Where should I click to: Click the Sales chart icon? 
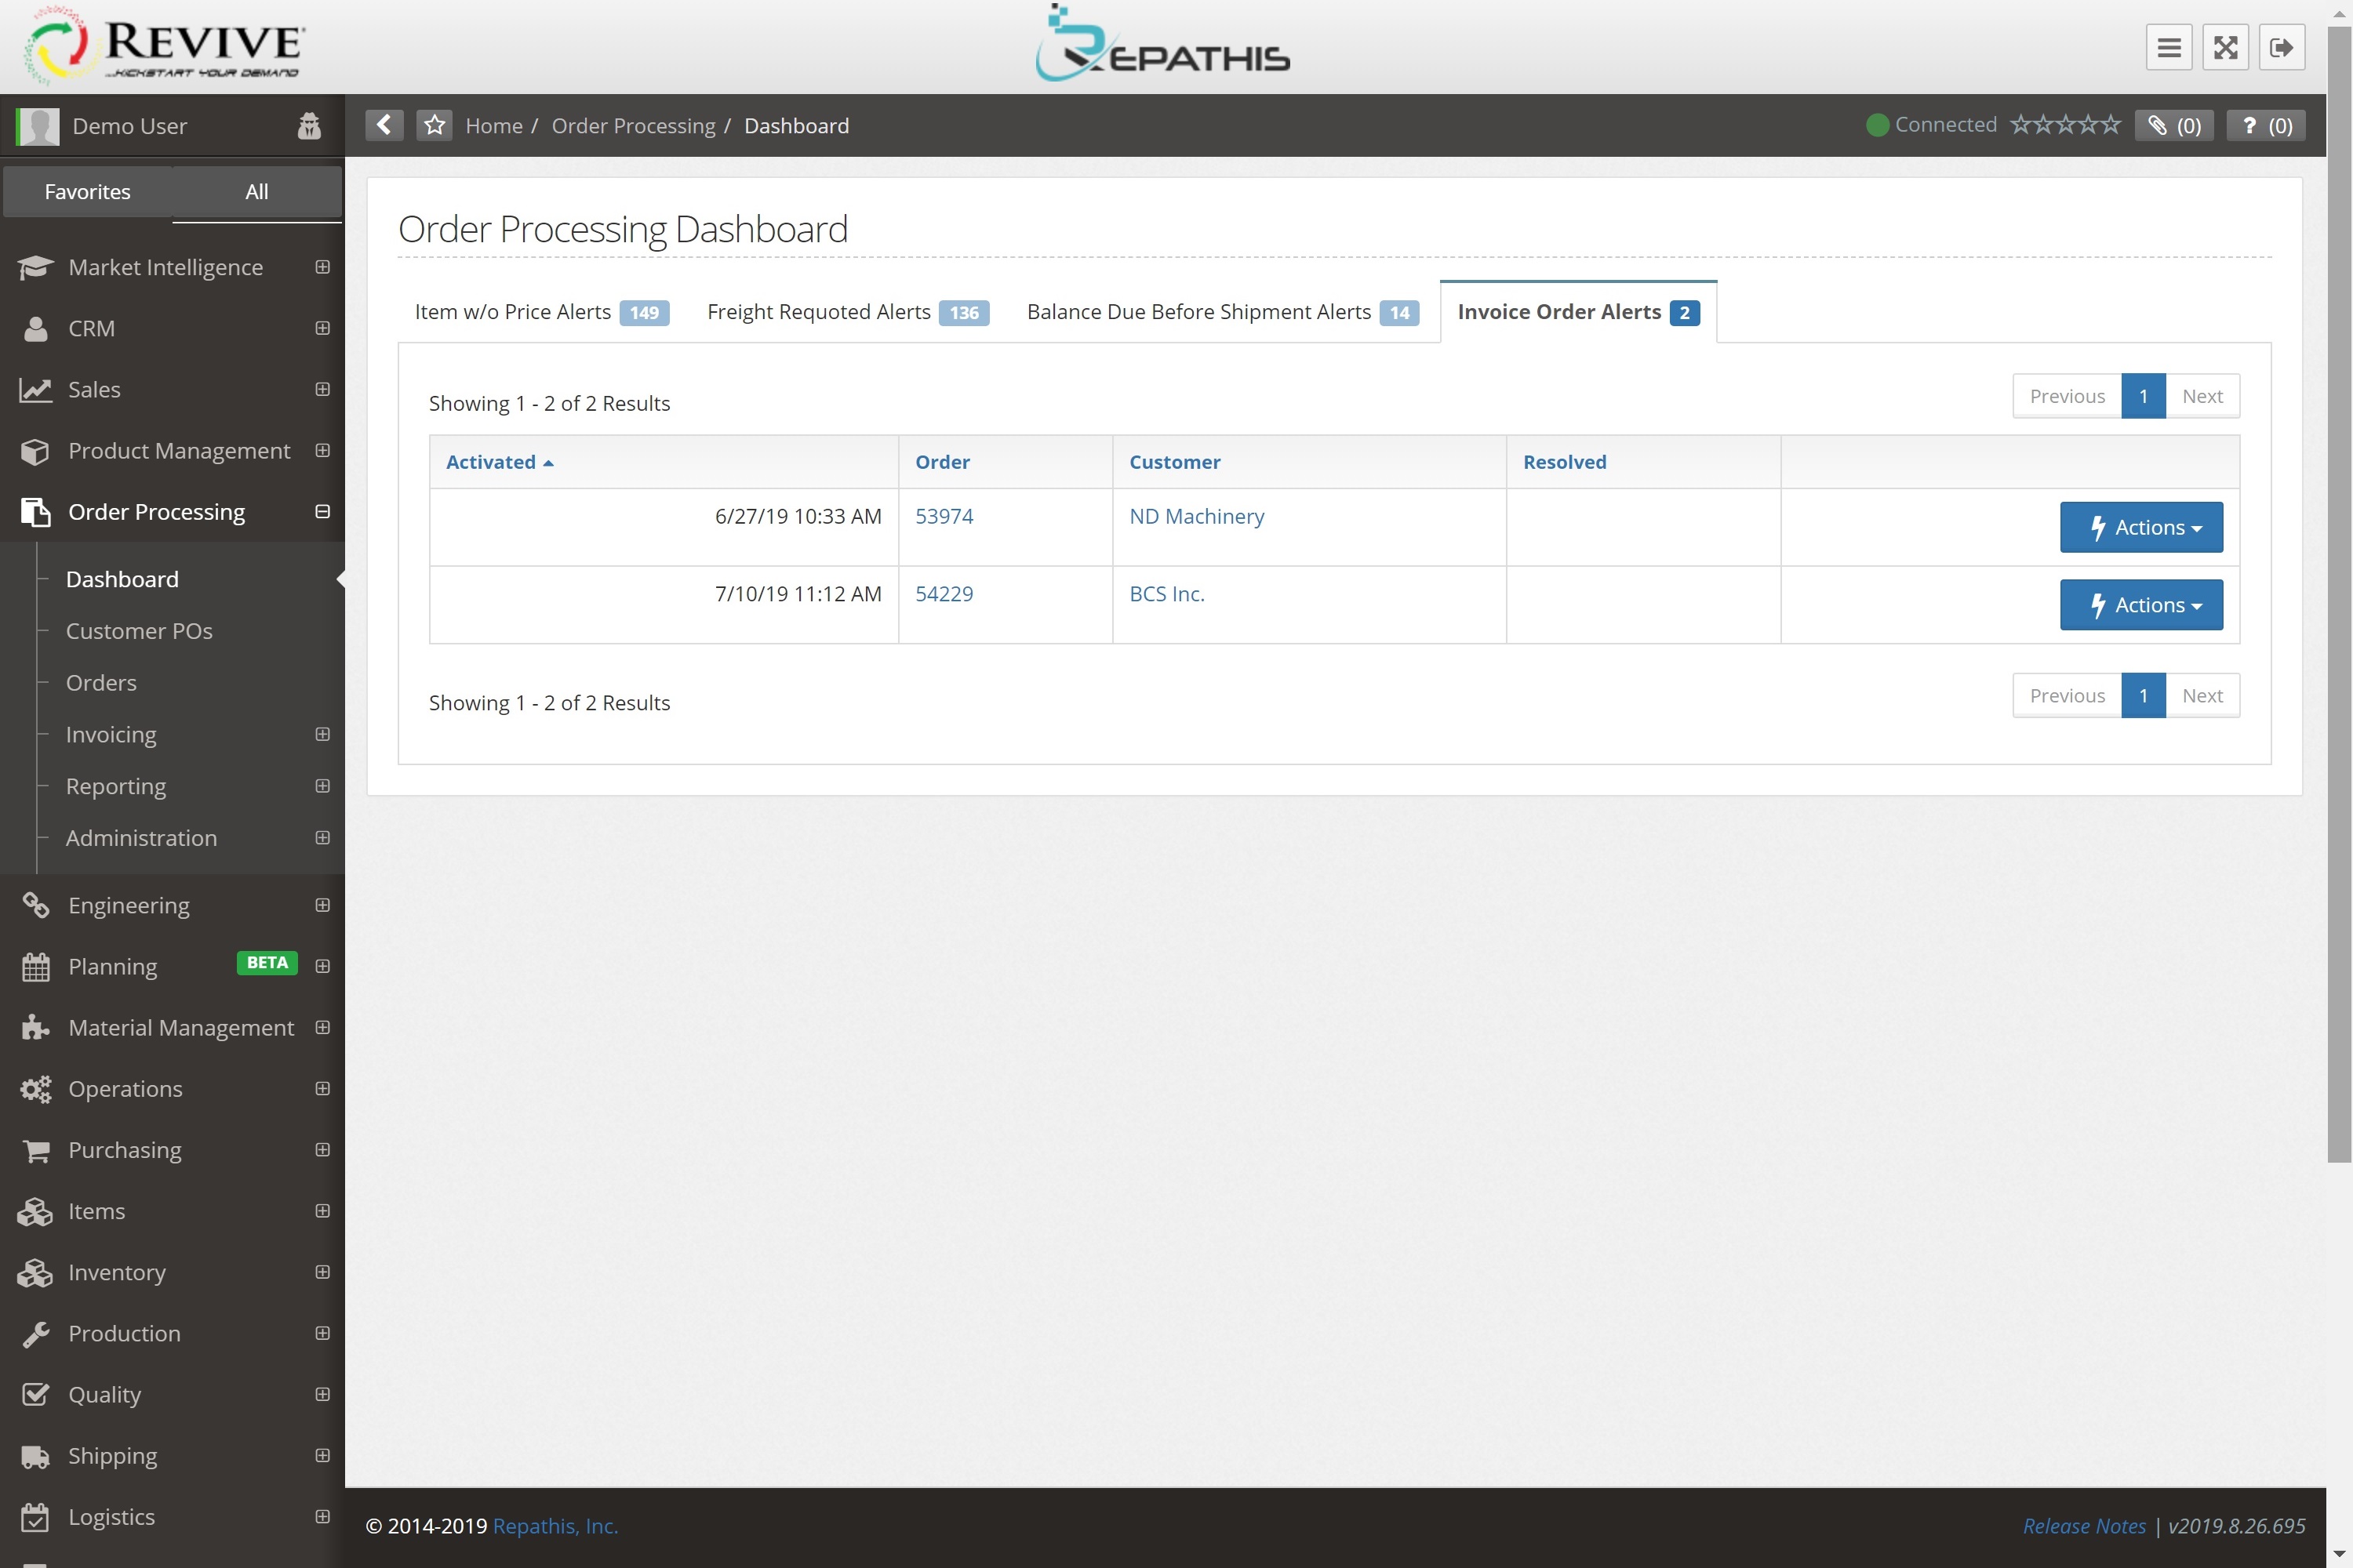[35, 389]
